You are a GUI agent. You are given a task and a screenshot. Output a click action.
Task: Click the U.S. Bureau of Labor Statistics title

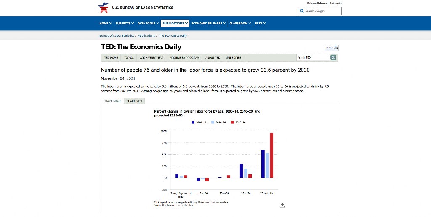[143, 8]
